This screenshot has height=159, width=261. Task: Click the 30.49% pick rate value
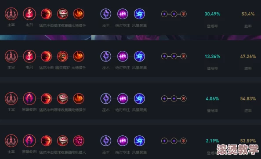(212, 14)
